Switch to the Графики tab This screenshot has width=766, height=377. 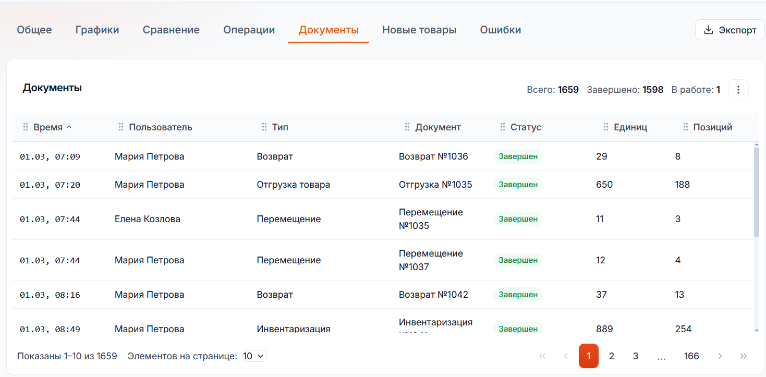point(97,30)
